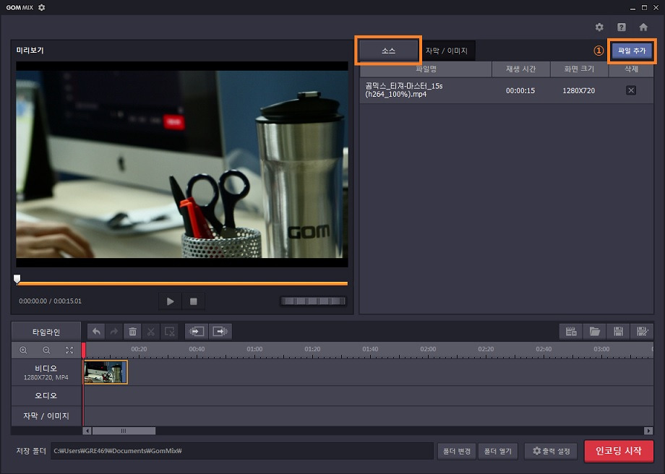Delete the selected clip with trash icon
Viewport: 665px width, 474px height.
(132, 332)
